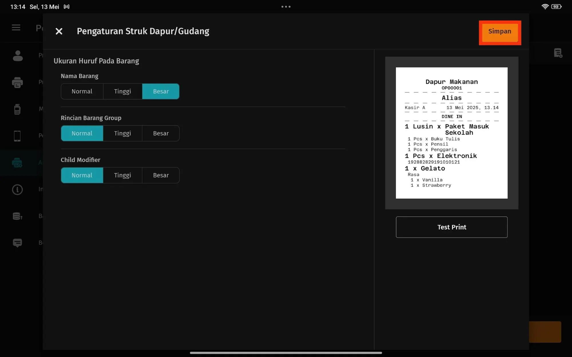Screen dimensions: 572x357
Task: Open the mobile device sidebar icon
Action: (x=17, y=136)
